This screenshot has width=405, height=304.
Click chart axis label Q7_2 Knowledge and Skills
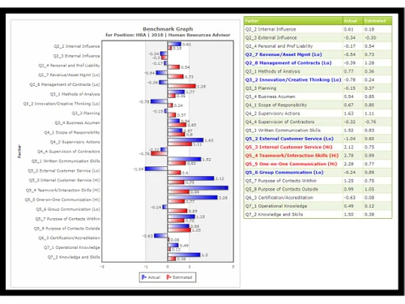tap(74, 257)
